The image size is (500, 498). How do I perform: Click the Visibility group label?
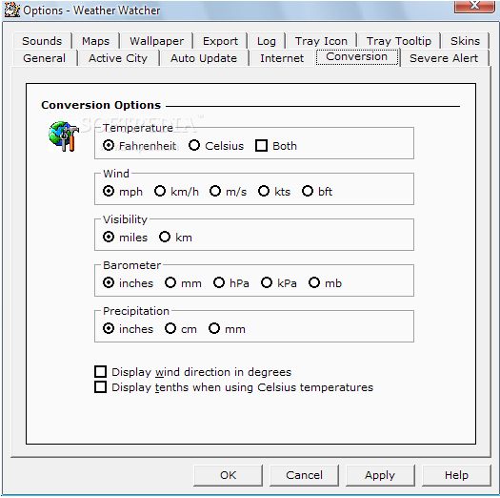pyautogui.click(x=126, y=219)
